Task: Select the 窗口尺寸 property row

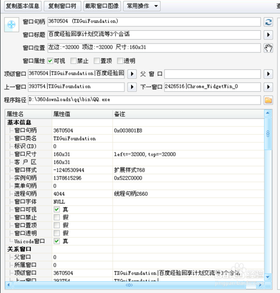Action: tap(134, 154)
